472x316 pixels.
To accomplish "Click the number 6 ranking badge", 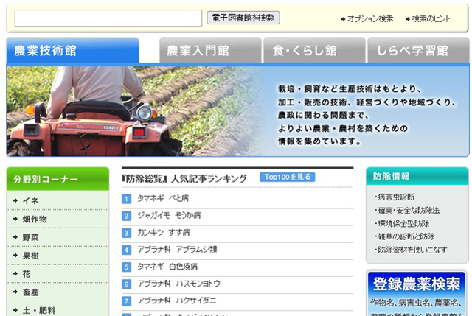I will [127, 284].
